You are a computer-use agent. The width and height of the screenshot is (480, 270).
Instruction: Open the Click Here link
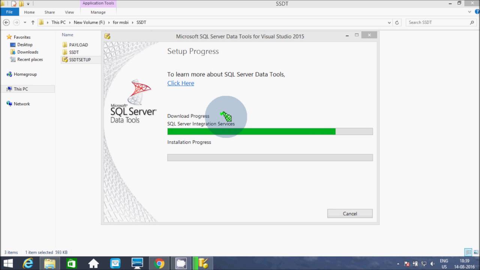pos(181,83)
